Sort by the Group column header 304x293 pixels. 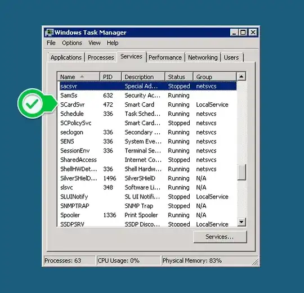[215, 77]
